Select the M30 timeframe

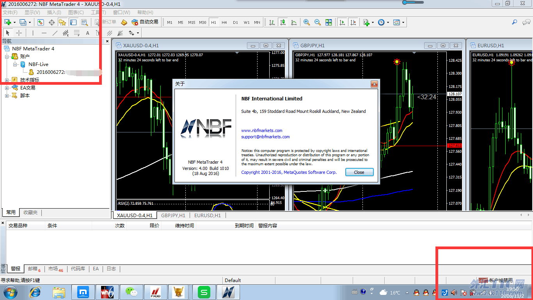[x=203, y=22]
